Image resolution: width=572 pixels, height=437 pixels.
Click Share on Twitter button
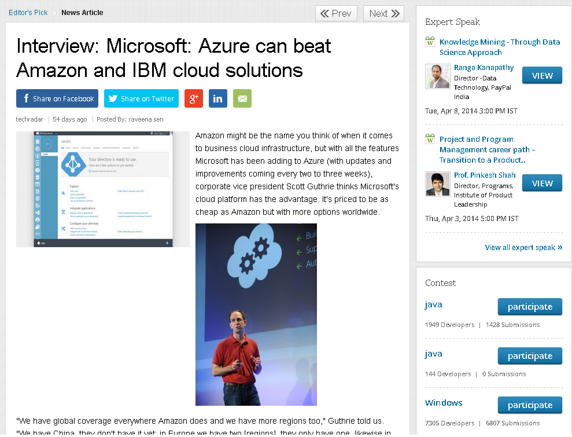[141, 98]
